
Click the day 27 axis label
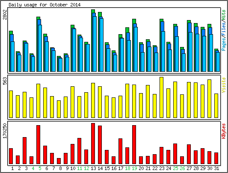click(189, 168)
